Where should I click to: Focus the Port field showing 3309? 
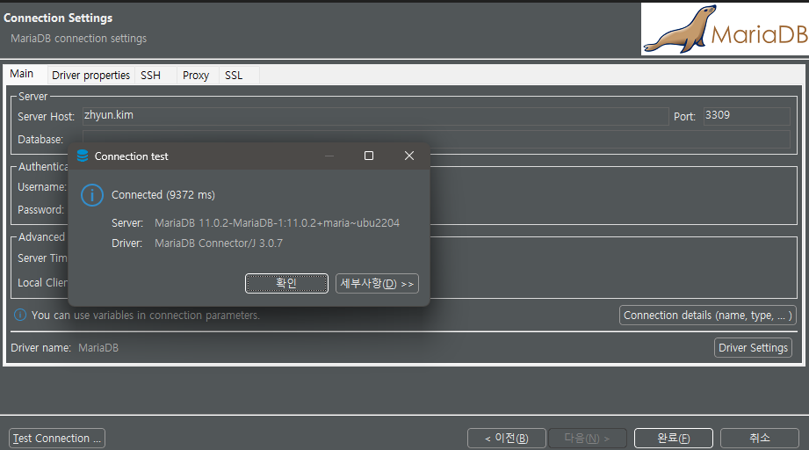click(x=747, y=116)
